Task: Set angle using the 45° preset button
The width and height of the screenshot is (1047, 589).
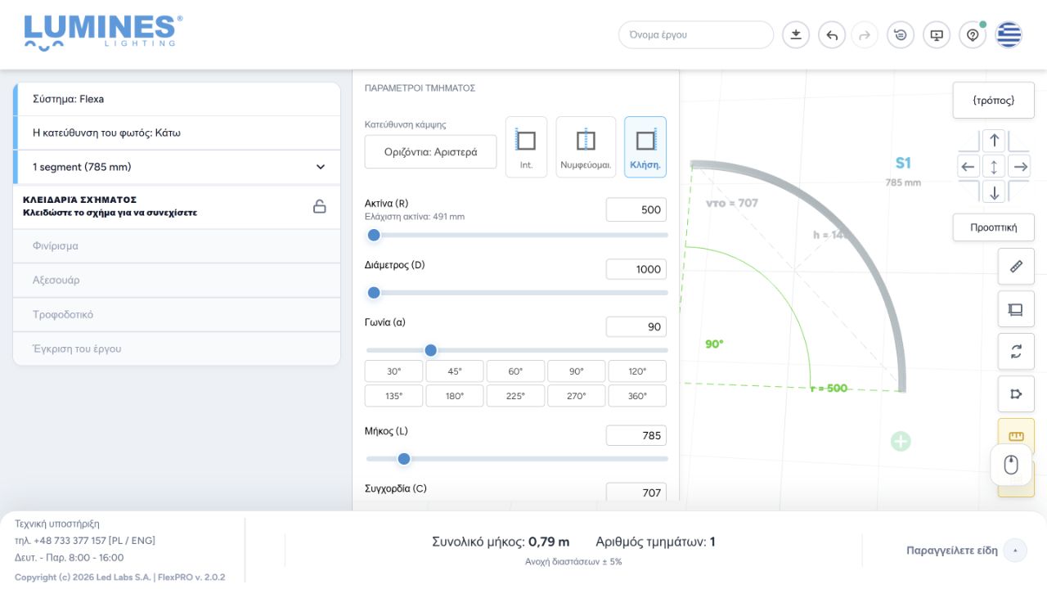Action: (x=455, y=371)
